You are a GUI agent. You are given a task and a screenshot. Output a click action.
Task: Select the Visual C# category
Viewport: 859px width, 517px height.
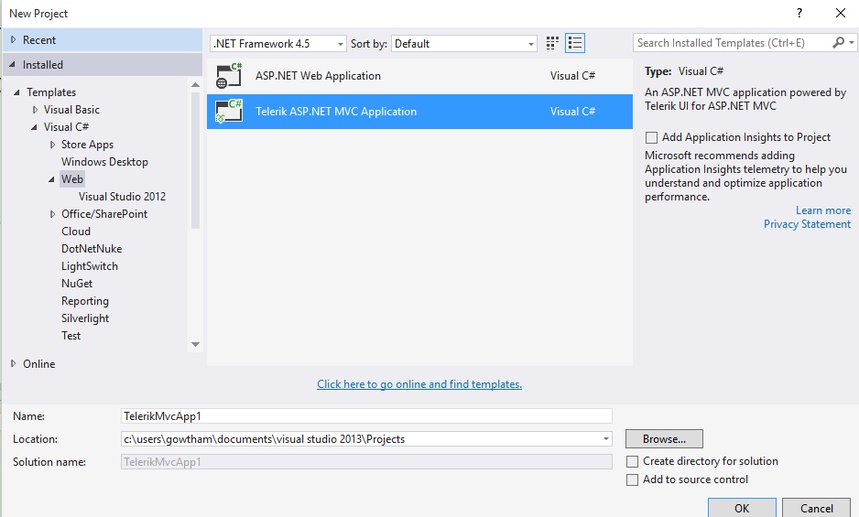[x=66, y=127]
